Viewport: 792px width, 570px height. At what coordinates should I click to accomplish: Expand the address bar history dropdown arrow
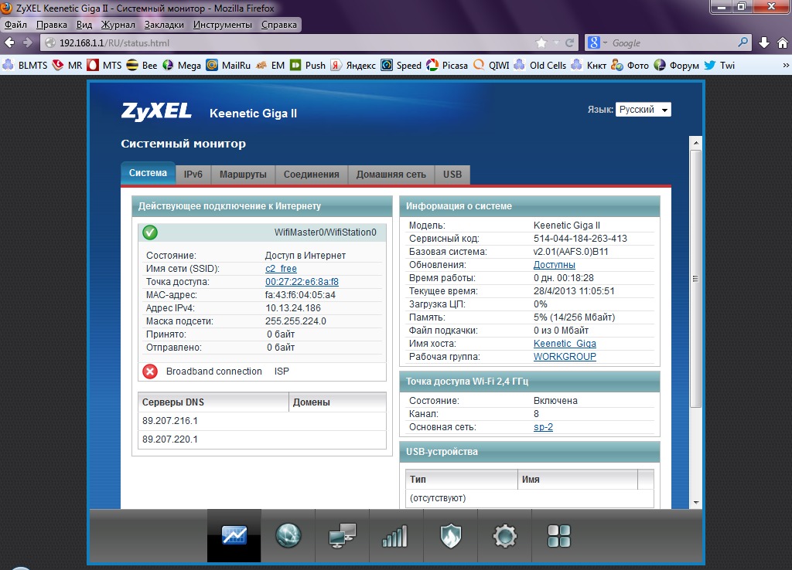pos(556,43)
